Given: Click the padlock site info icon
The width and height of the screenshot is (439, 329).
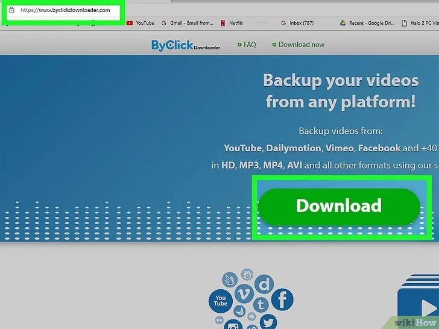Looking at the screenshot, I should (x=11, y=10).
